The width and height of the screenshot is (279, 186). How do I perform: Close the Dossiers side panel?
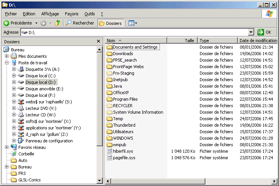98,41
